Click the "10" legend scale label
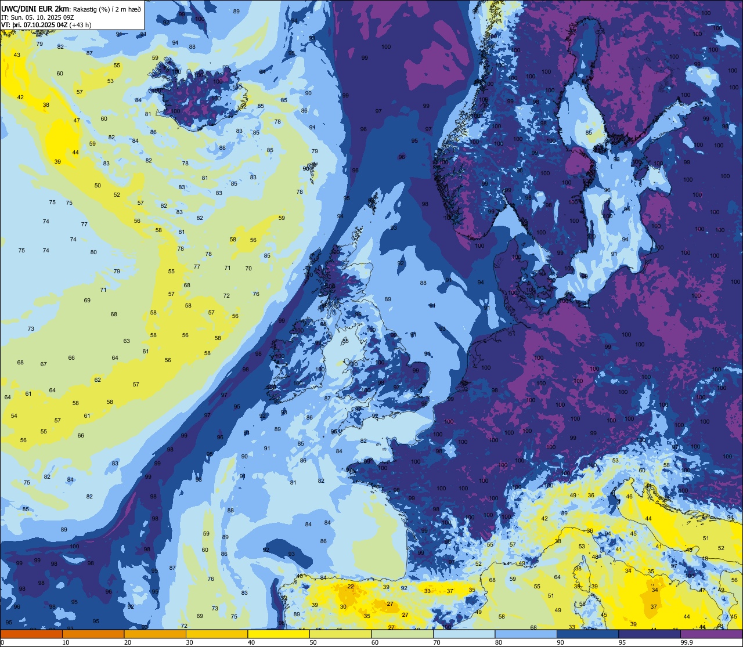 66,642
